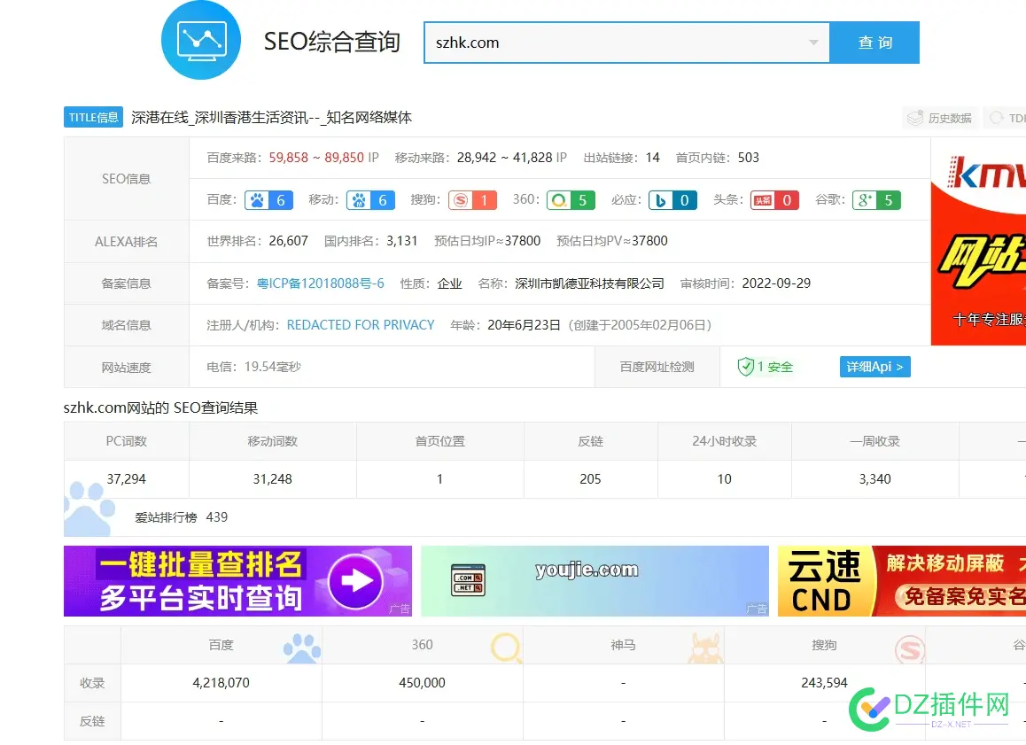The width and height of the screenshot is (1026, 745).
Task: Click world rank value 26,607
Action: point(289,241)
